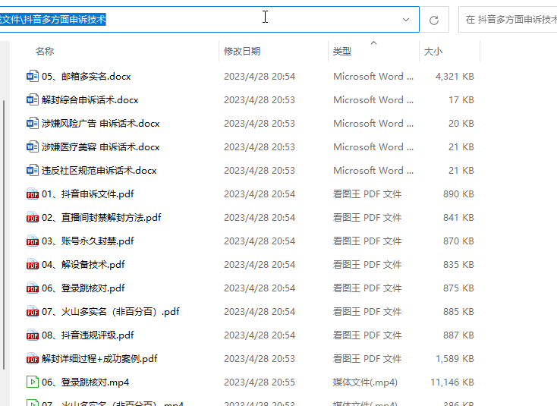The width and height of the screenshot is (557, 406).
Task: Select file 02、直播间封禁解封方法.pdf
Action: pyautogui.click(x=102, y=217)
